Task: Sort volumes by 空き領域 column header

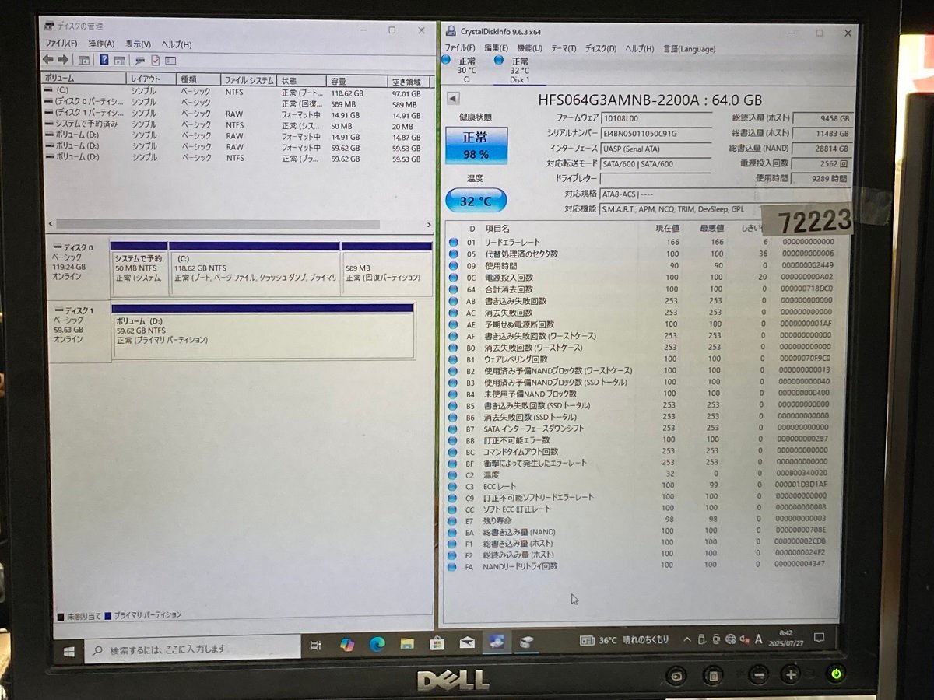Action: click(x=409, y=82)
